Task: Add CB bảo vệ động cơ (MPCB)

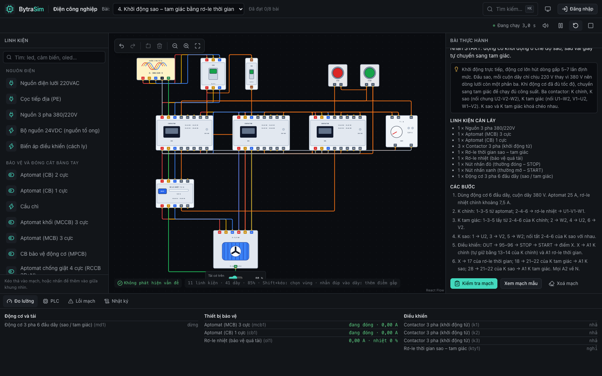Action: [54, 254]
